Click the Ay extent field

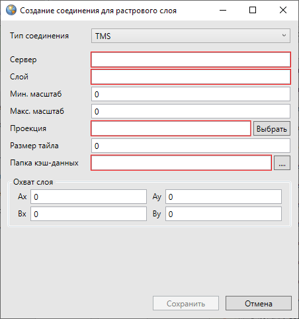[x=224, y=197]
